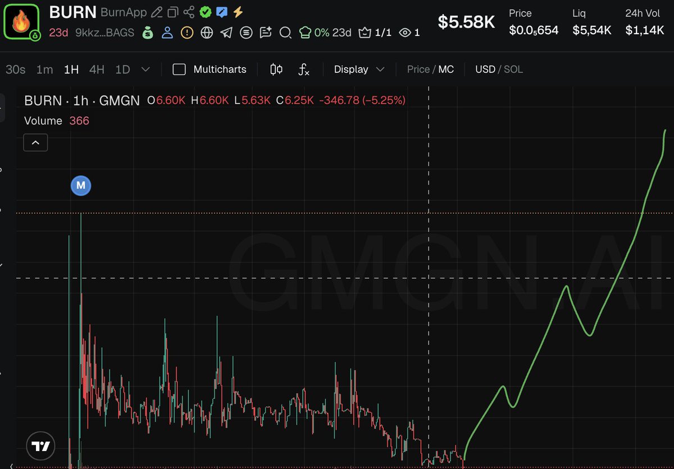Screen dimensions: 674x469
Task: Click the green verified checkmark badge
Action: [x=206, y=12]
